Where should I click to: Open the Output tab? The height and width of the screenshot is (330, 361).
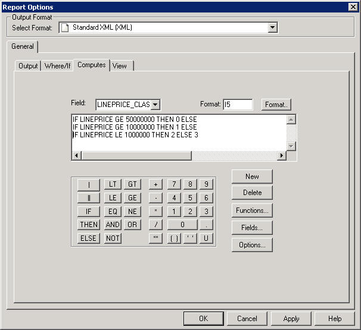click(28, 66)
